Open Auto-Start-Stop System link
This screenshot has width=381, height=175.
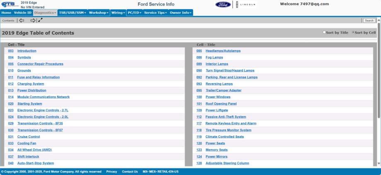point(36,163)
